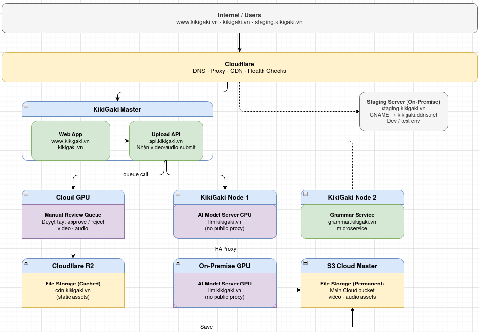Click the 'Save' edge label
The height and width of the screenshot is (332, 479).
pyautogui.click(x=206, y=327)
